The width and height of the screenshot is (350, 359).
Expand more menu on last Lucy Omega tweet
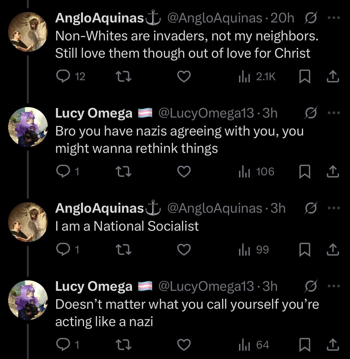334,286
